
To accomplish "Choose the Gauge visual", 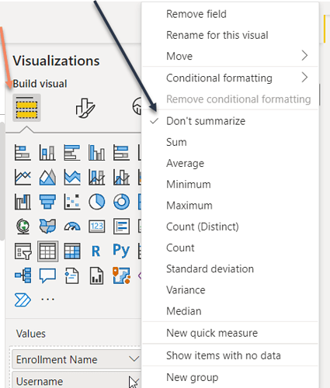I will point(72,227).
